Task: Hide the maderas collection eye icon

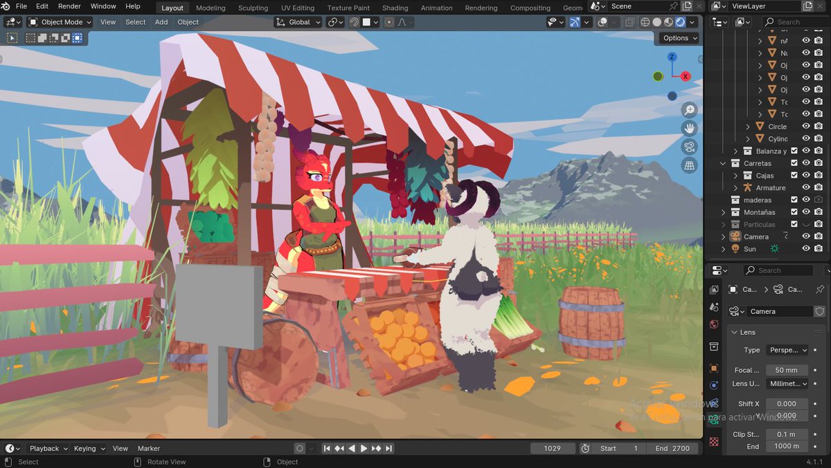Action: 806,200
